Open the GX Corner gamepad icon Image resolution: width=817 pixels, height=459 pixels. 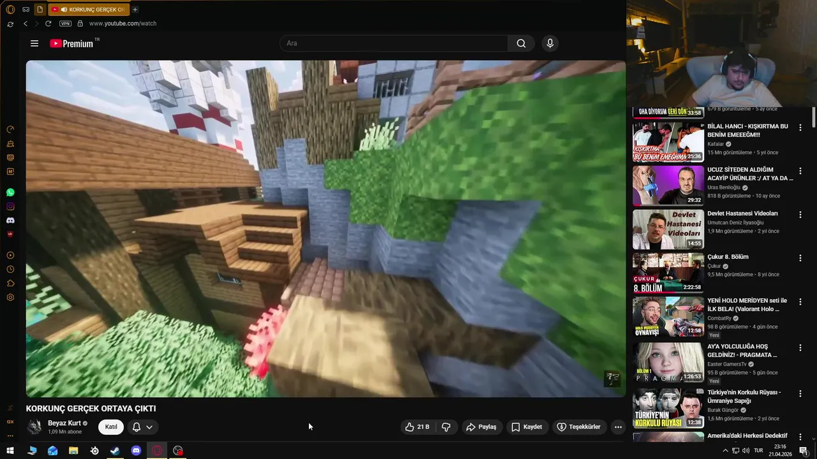26,10
